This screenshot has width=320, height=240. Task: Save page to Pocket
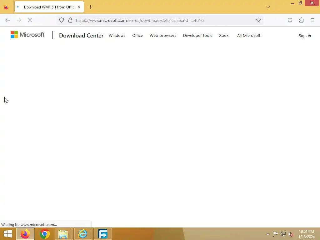(x=290, y=20)
